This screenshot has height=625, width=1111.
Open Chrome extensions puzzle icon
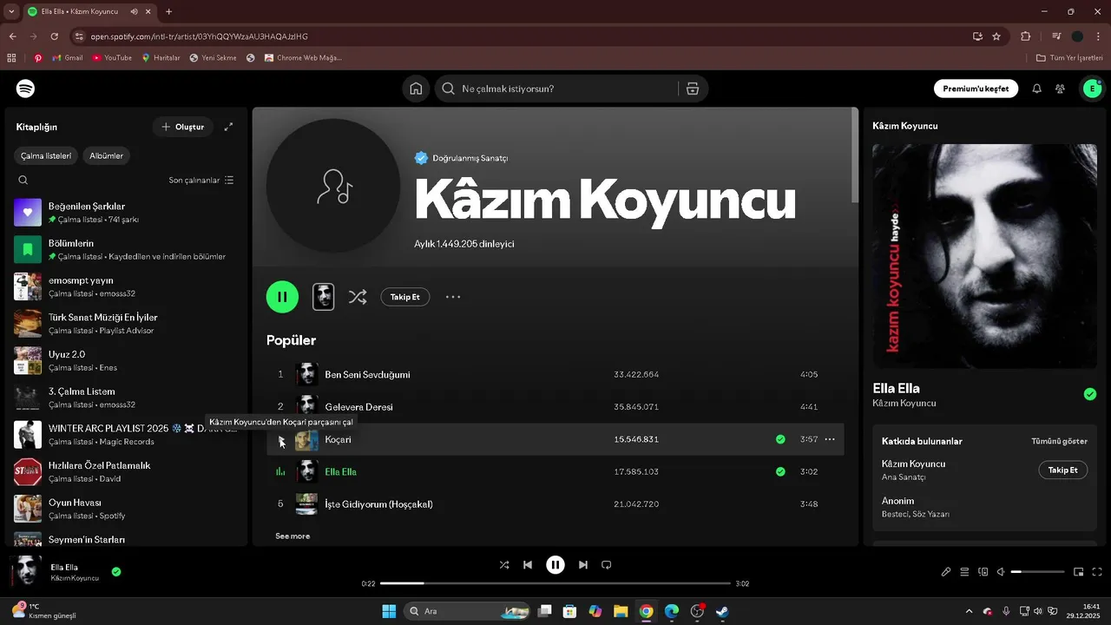1026,36
